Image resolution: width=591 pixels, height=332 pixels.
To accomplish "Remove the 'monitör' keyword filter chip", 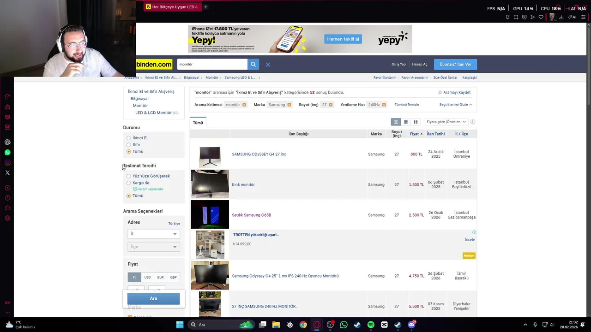I will [x=244, y=105].
